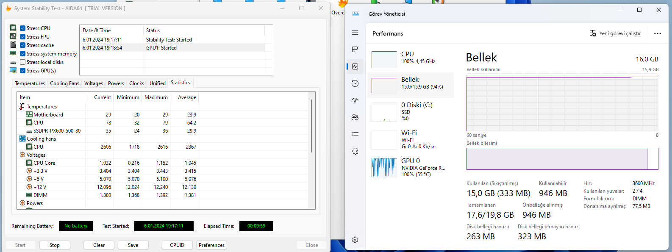Open the Startup apps icon in sidebar

(x=355, y=100)
